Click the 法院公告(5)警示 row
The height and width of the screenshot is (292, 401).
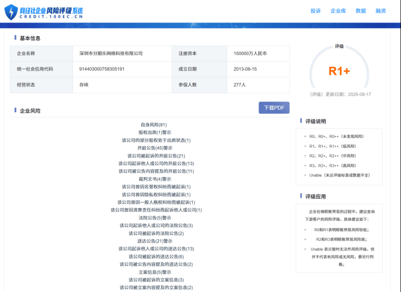coord(155,218)
